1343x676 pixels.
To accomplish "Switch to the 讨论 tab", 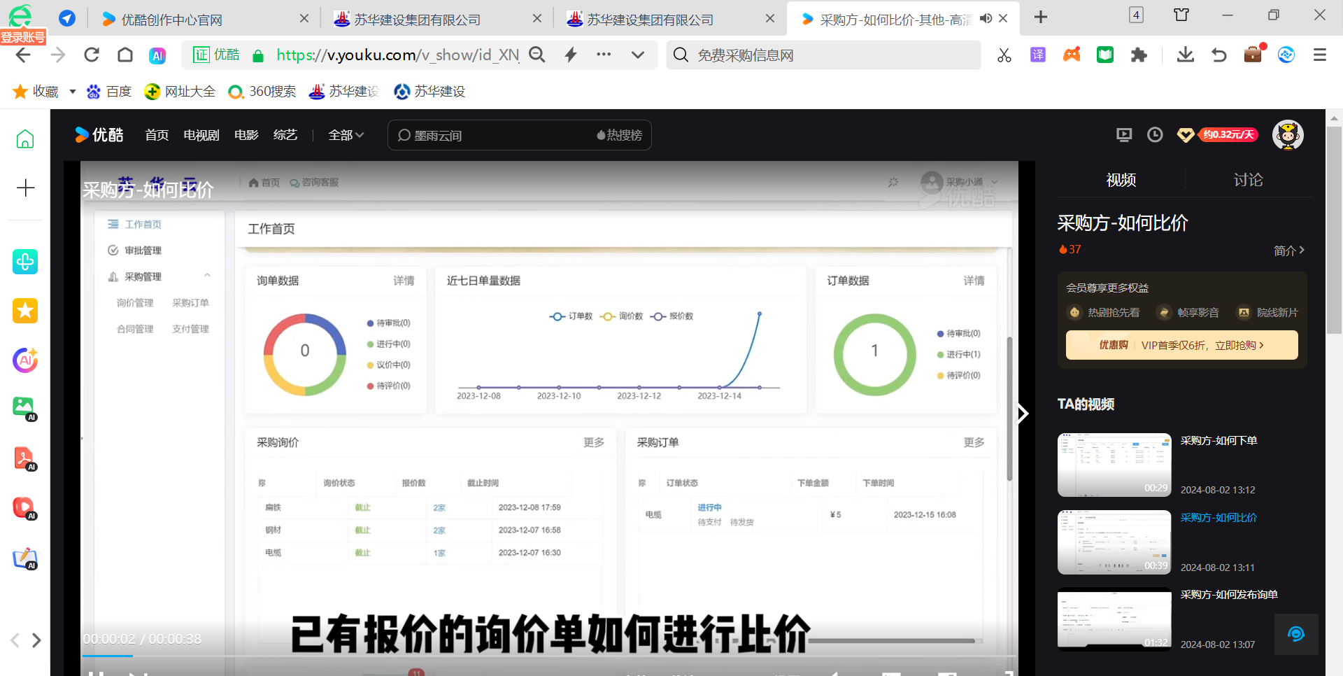I will (x=1248, y=181).
